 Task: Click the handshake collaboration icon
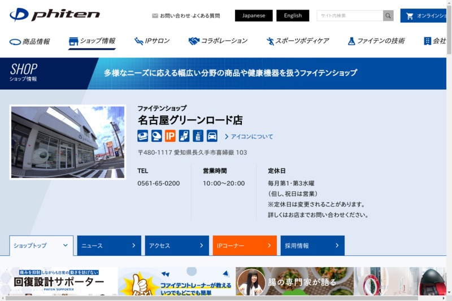click(194, 41)
